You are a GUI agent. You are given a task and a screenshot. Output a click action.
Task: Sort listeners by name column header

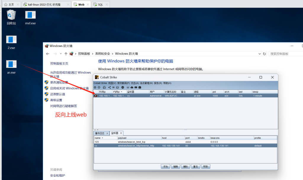point(106,138)
